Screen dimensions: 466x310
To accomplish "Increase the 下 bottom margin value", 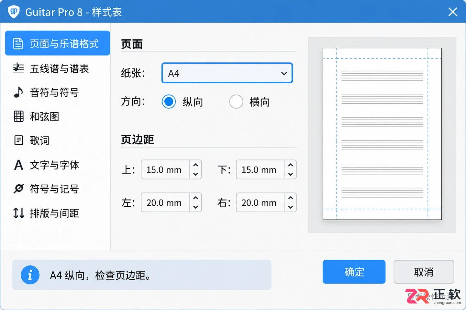I will tap(291, 165).
